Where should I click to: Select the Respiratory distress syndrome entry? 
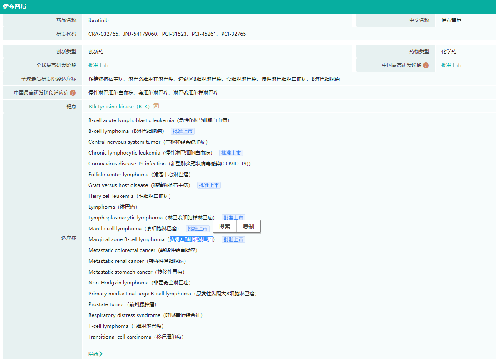tap(145, 315)
